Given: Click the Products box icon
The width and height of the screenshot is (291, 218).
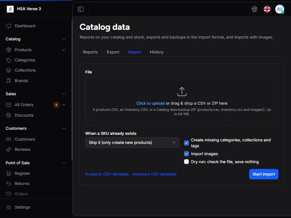Looking at the screenshot, I should pos(8,50).
